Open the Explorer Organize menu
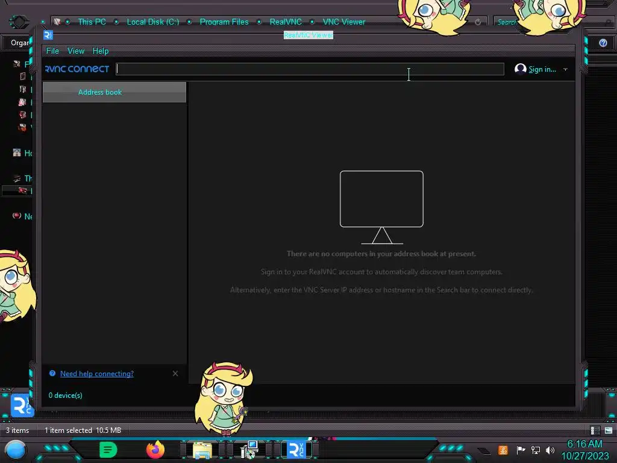 20,43
